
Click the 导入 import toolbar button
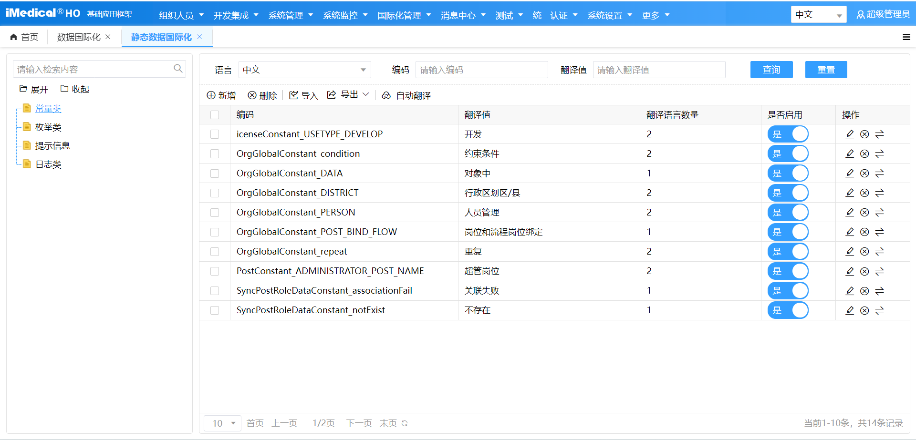303,95
